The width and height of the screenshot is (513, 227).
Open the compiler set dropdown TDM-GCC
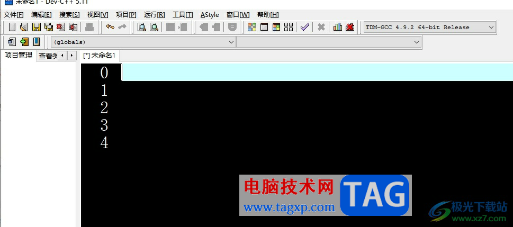[x=430, y=28]
